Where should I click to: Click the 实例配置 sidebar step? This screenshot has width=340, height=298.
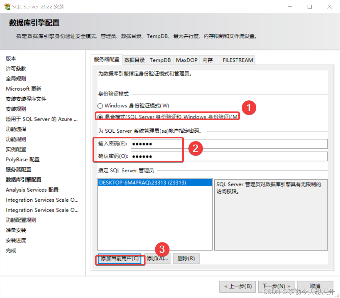coord(16,150)
